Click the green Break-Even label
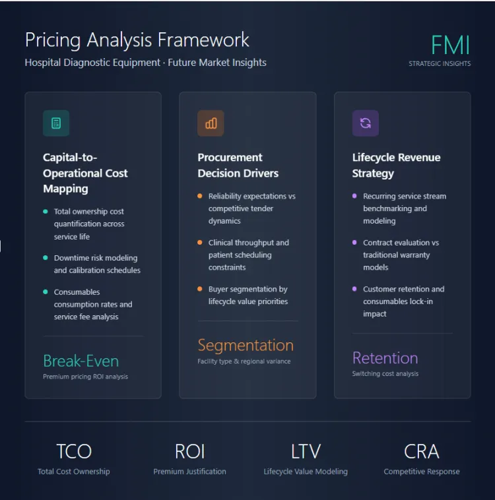 pyautogui.click(x=81, y=361)
